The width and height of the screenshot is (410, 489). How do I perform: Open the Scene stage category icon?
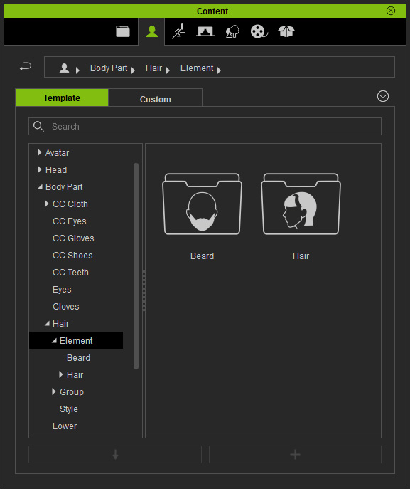point(205,31)
